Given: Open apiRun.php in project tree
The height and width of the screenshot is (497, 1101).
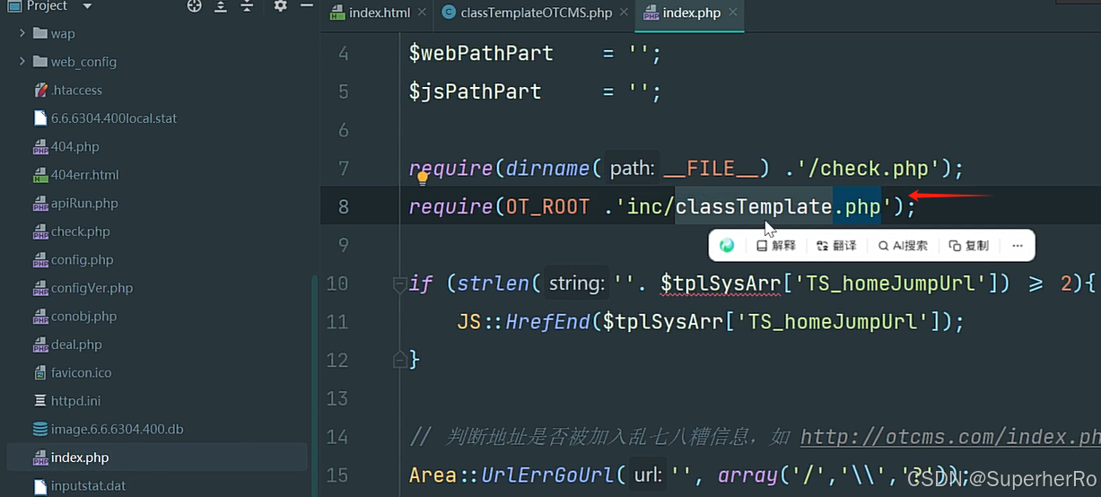Looking at the screenshot, I should point(84,203).
